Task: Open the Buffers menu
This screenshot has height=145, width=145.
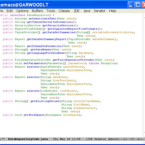Action: point(37,11)
